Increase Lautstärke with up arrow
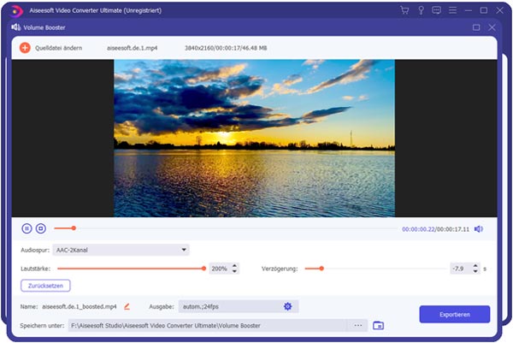This screenshot has height=343, width=513. pyautogui.click(x=234, y=266)
